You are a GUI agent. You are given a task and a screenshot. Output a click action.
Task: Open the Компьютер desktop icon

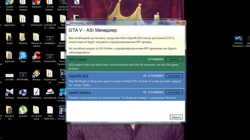click(23, 94)
